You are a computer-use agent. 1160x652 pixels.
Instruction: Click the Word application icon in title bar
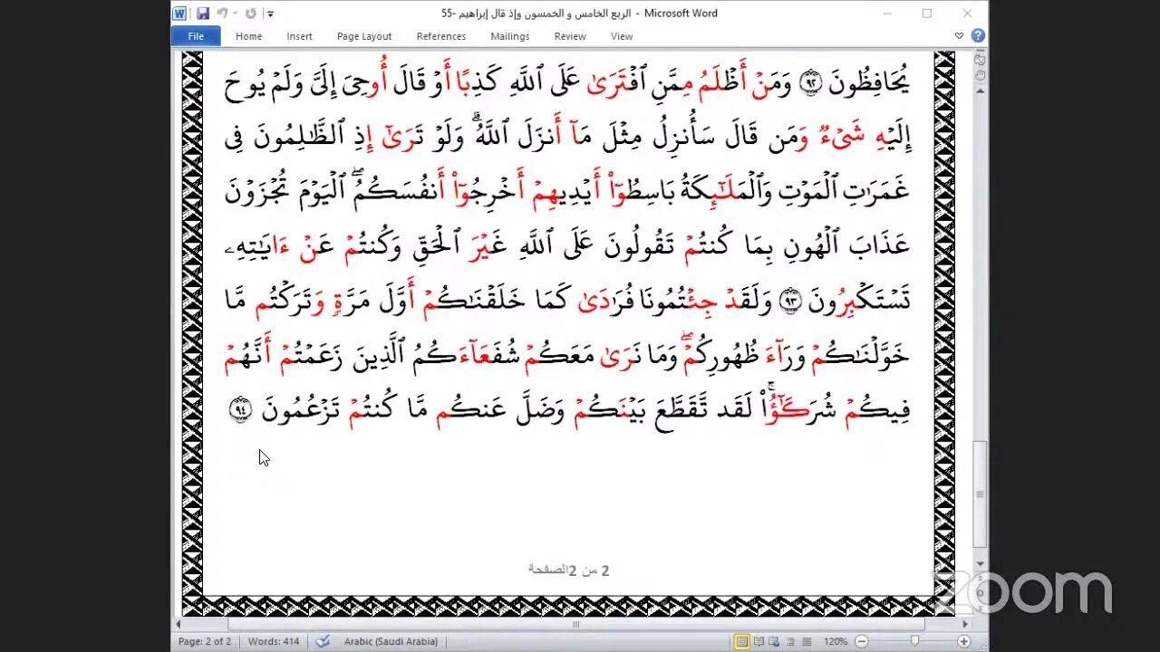click(179, 14)
